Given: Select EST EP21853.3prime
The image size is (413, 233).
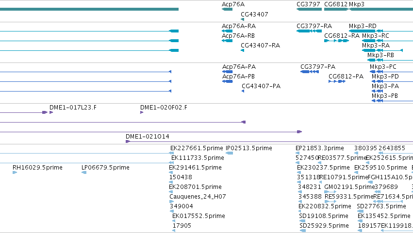Looking at the screenshot, I should coord(319,148).
